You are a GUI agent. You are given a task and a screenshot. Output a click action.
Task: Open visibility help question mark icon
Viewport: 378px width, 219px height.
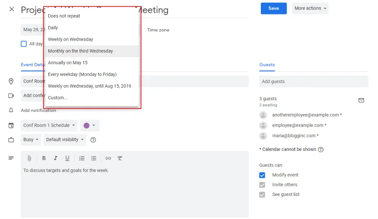click(93, 140)
